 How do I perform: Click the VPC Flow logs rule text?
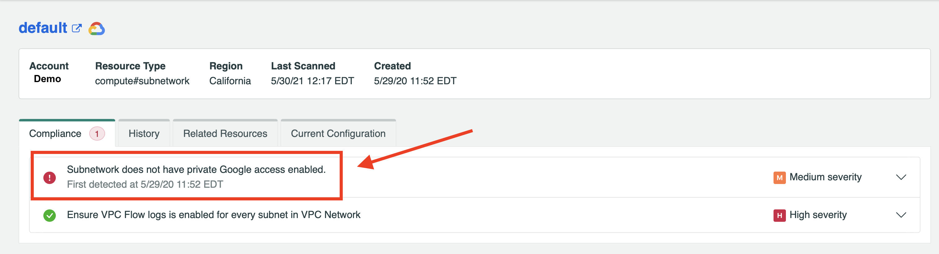click(x=214, y=215)
